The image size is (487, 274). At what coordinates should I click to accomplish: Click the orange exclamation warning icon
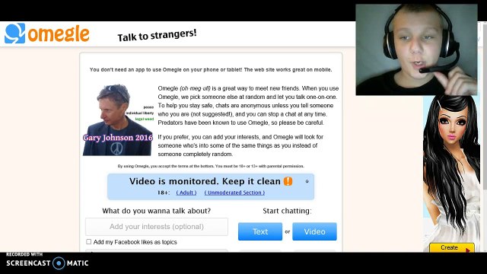[288, 181]
